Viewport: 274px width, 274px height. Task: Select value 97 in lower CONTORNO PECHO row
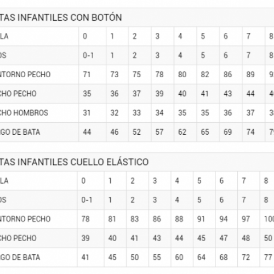coord(246,219)
